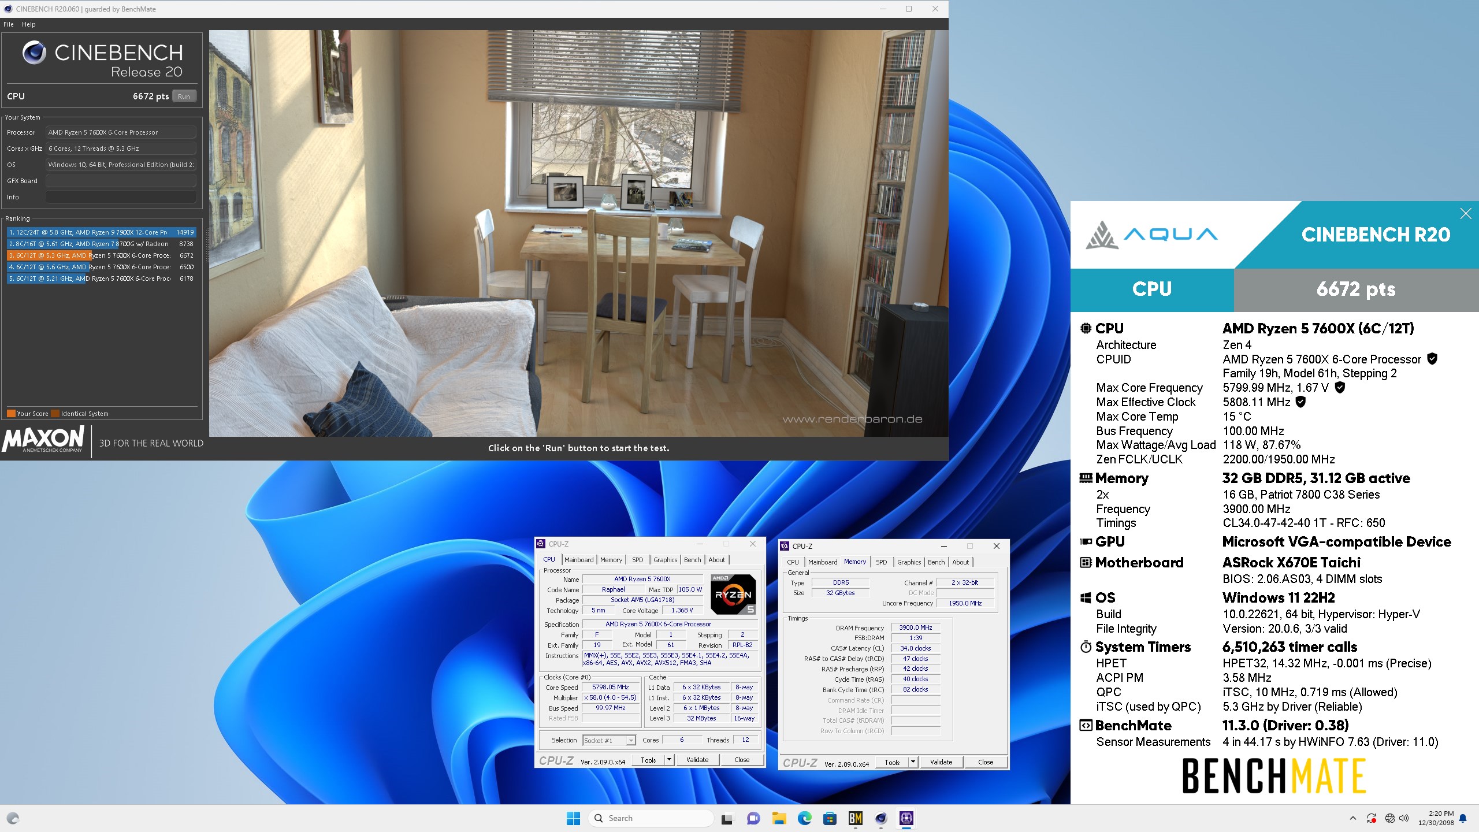Click the Ryzen 5 logo in CPU-Z
This screenshot has height=832, width=1479.
pos(733,594)
